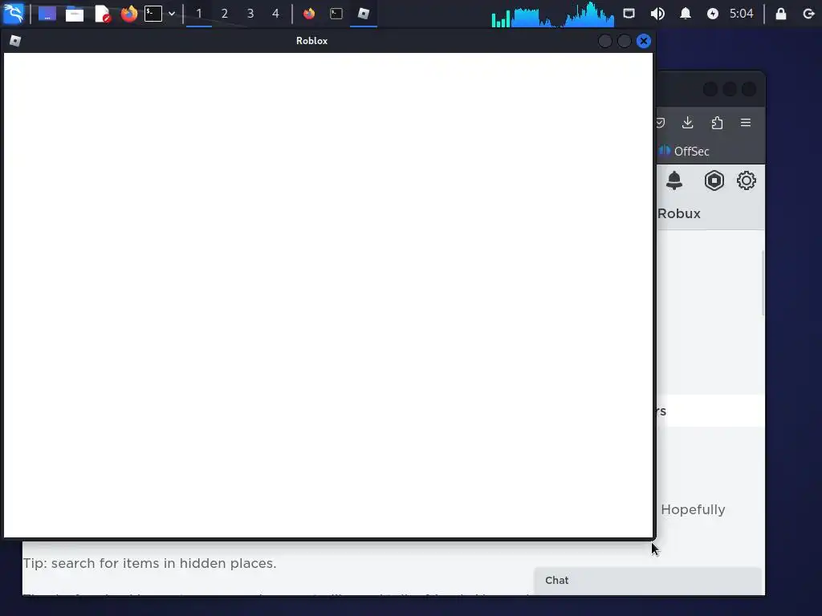Open the terminal emulator launcher
The height and width of the screenshot is (616, 822).
click(153, 14)
